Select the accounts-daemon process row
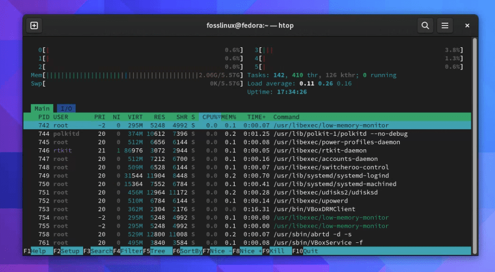 [247, 159]
